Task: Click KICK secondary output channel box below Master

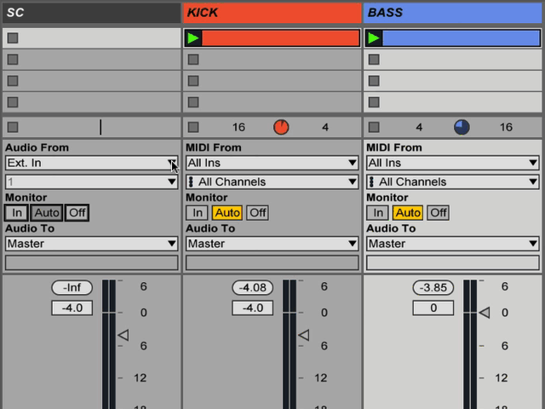Action: [x=272, y=263]
